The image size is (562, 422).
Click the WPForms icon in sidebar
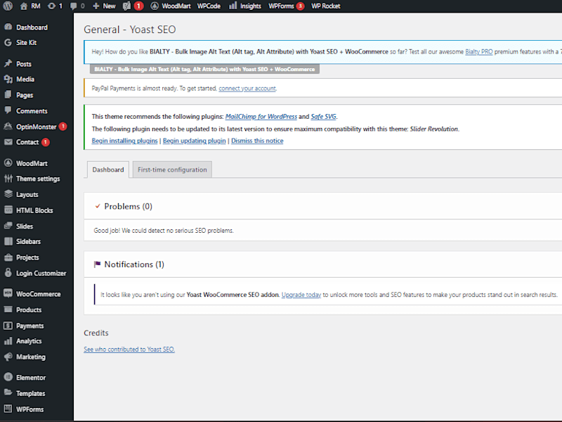(8, 409)
